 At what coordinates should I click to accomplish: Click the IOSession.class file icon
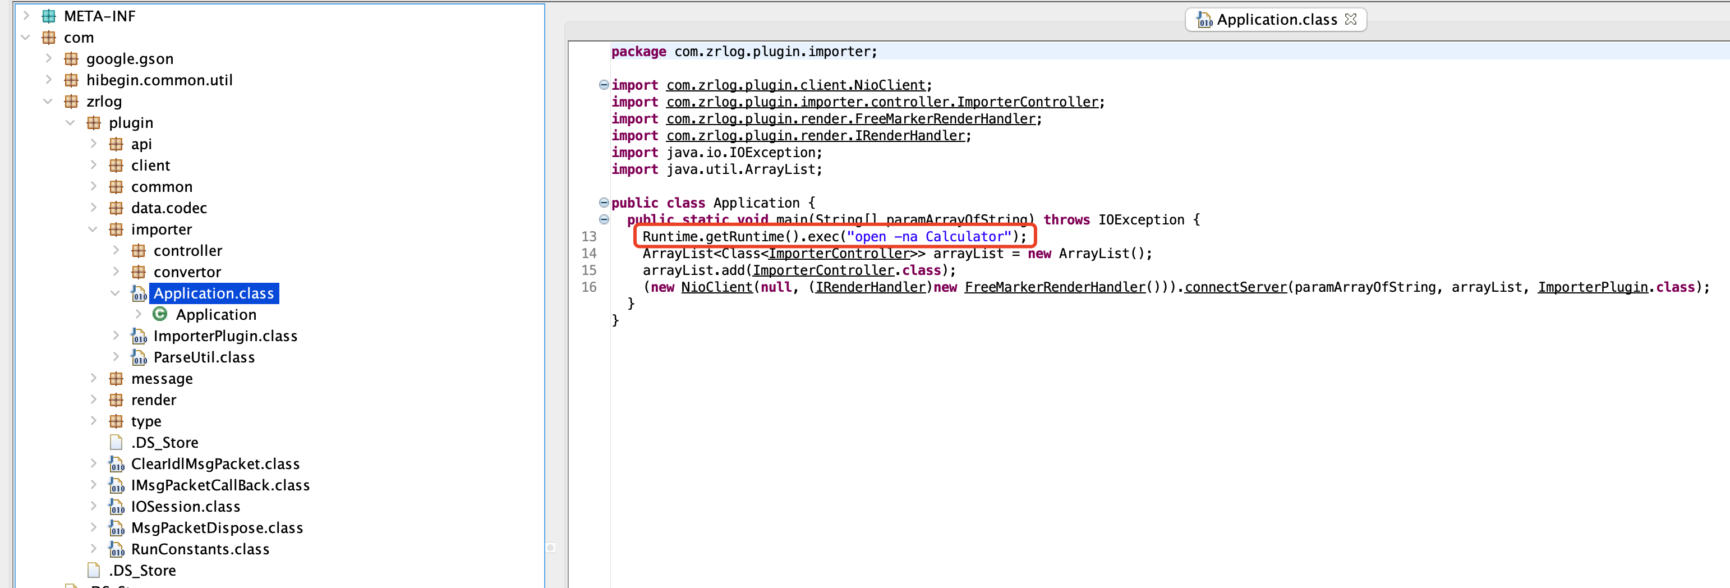tap(116, 506)
